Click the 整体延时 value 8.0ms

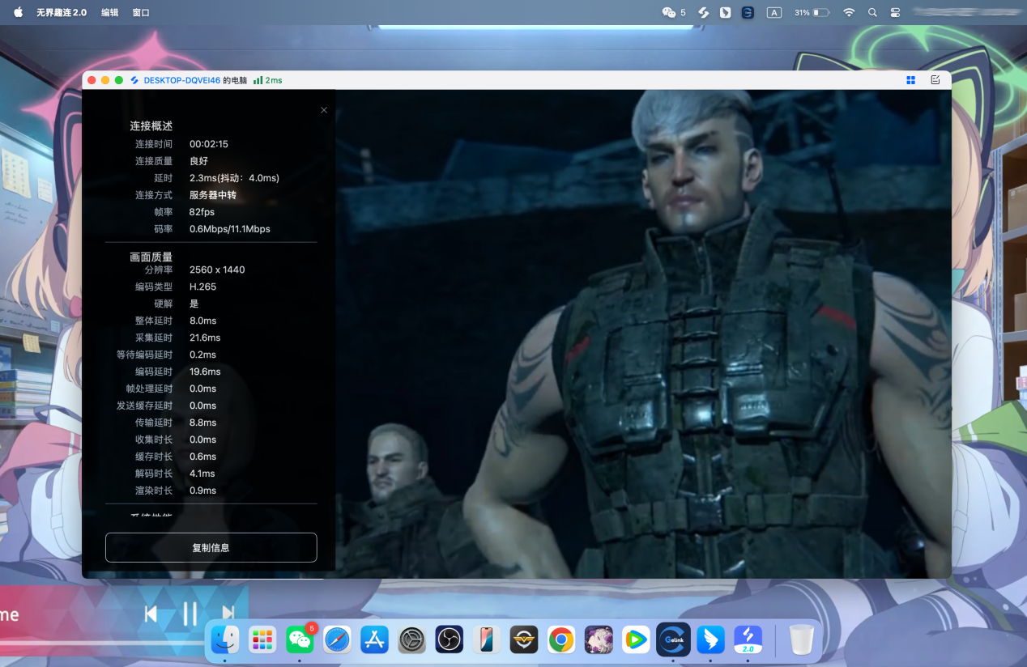[203, 321]
